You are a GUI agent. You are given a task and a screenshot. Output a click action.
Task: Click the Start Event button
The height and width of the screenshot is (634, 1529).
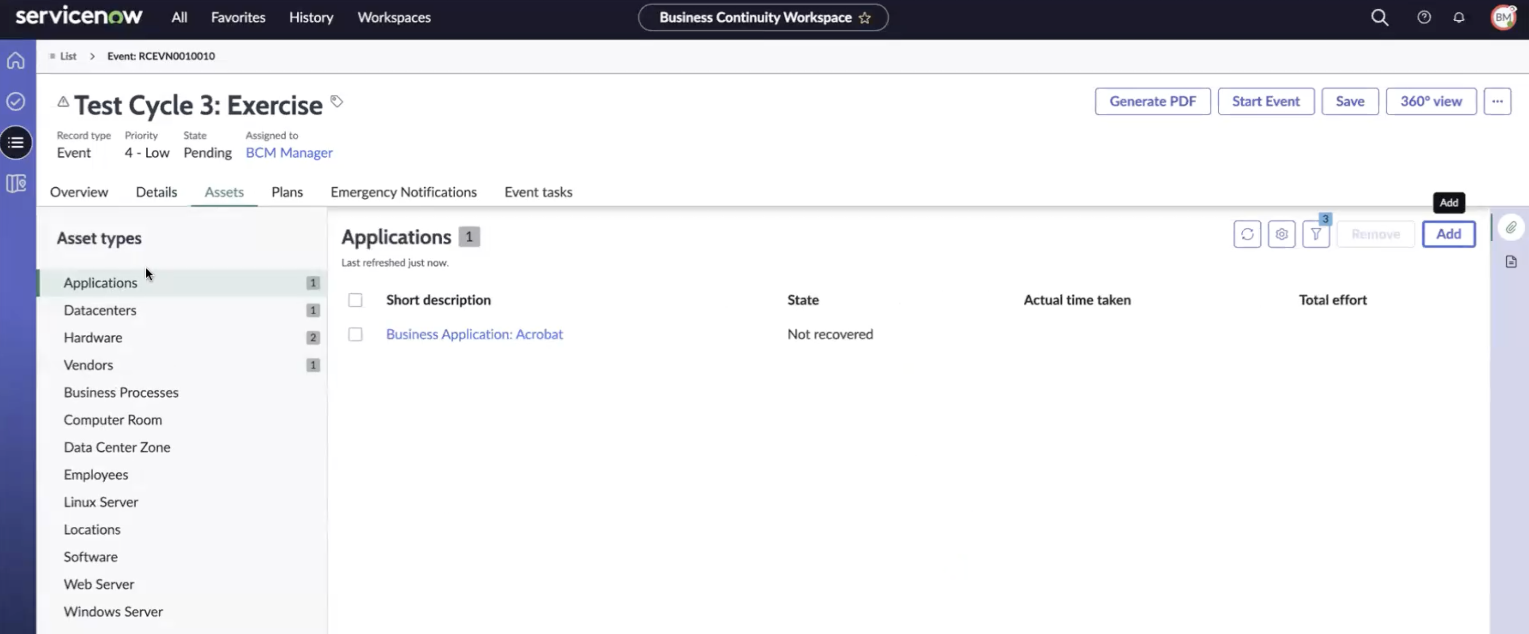[1266, 101]
